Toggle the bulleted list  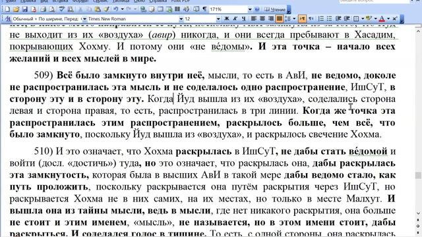click(330, 18)
